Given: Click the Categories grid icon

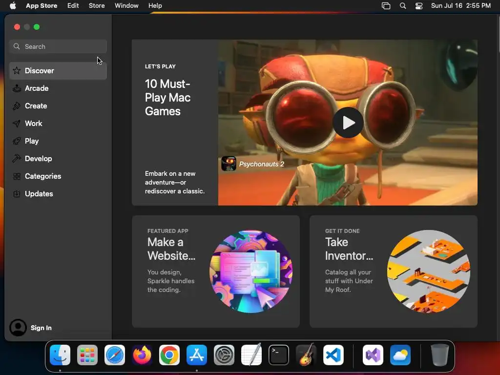Looking at the screenshot, I should pyautogui.click(x=17, y=176).
